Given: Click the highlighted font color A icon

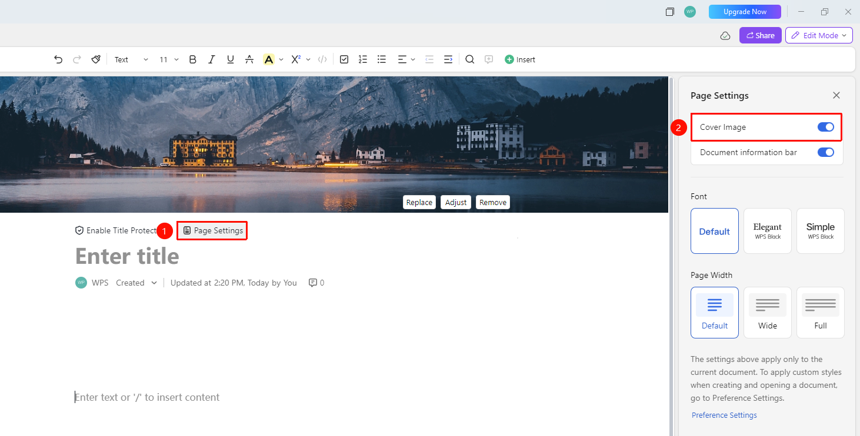Looking at the screenshot, I should tap(269, 59).
